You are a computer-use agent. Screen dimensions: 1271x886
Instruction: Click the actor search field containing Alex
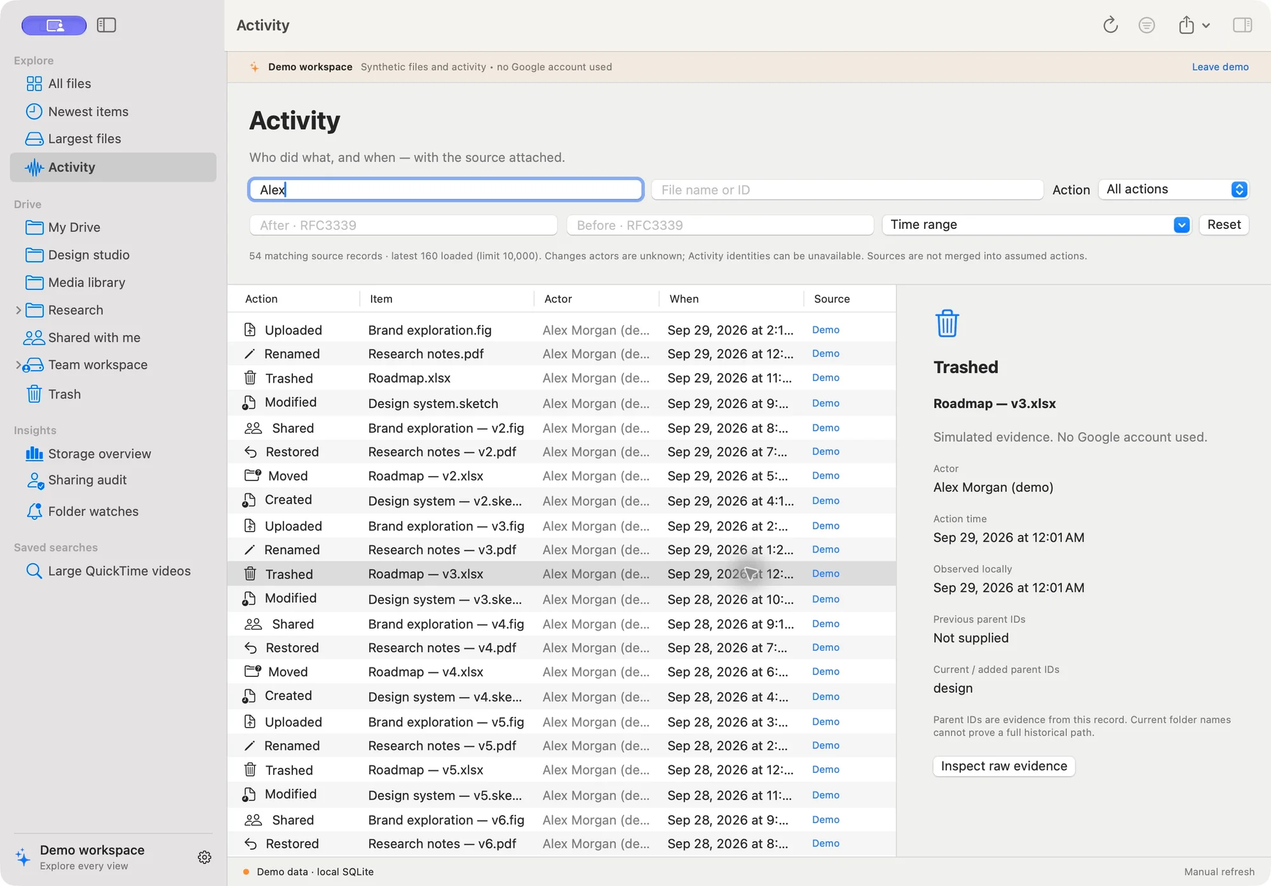coord(445,189)
